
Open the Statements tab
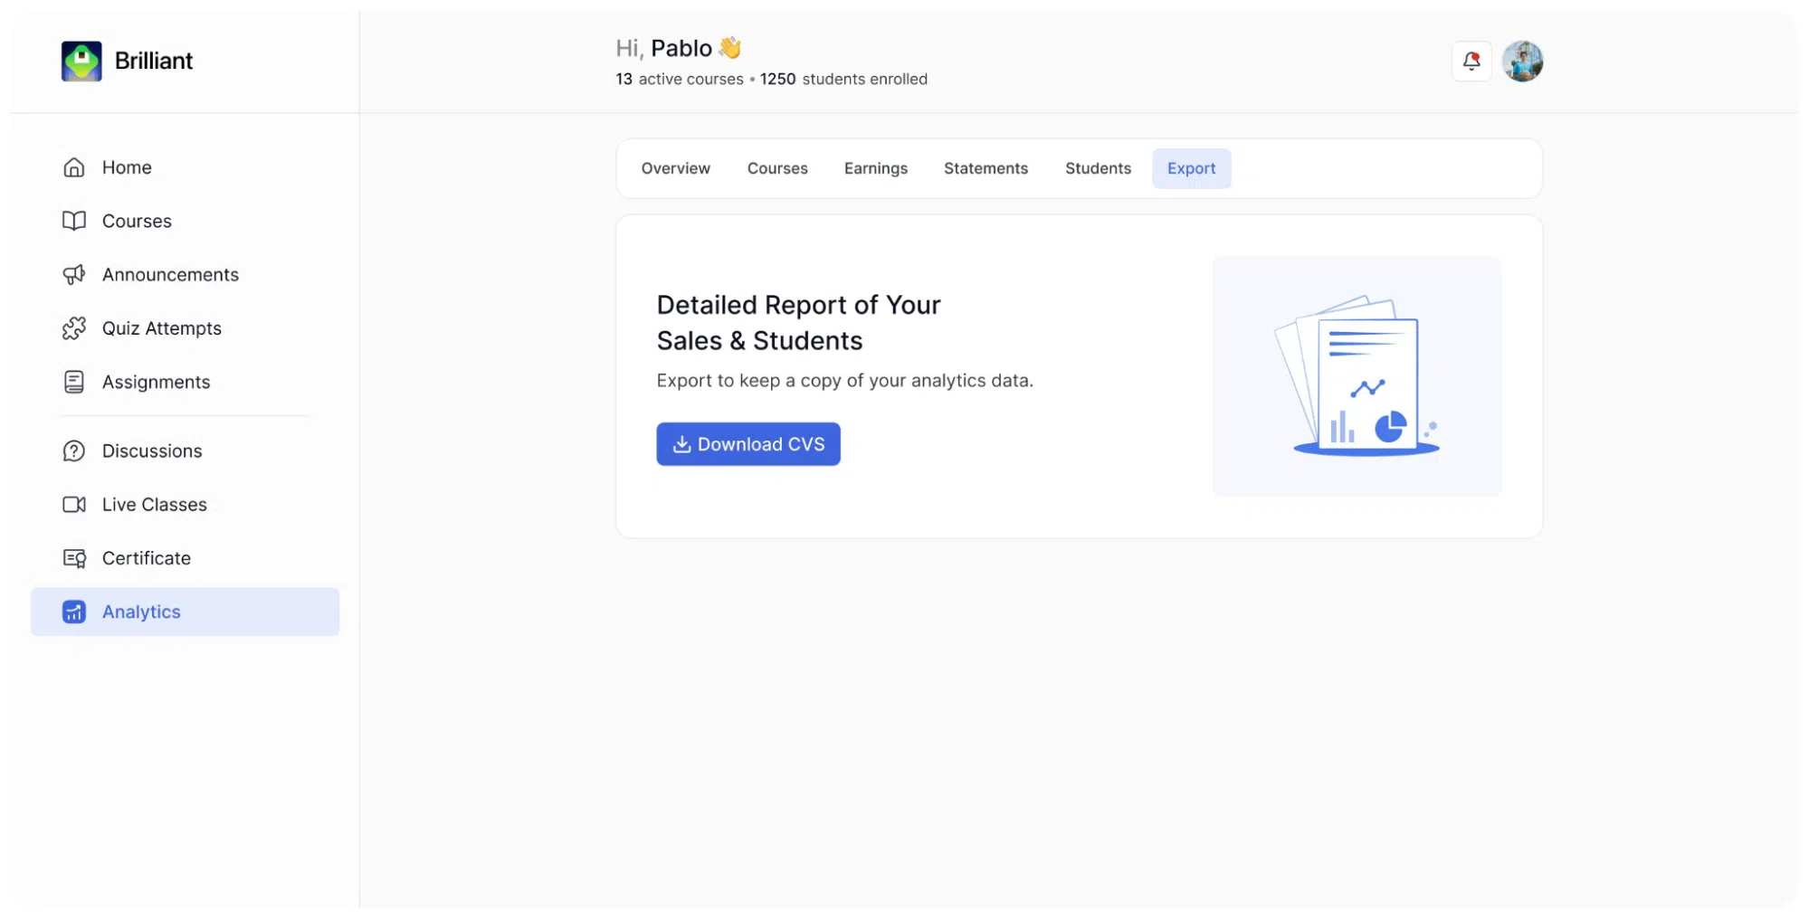pos(985,168)
